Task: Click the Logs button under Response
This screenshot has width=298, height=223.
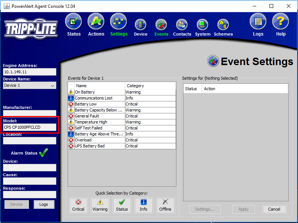Action: coord(44,204)
